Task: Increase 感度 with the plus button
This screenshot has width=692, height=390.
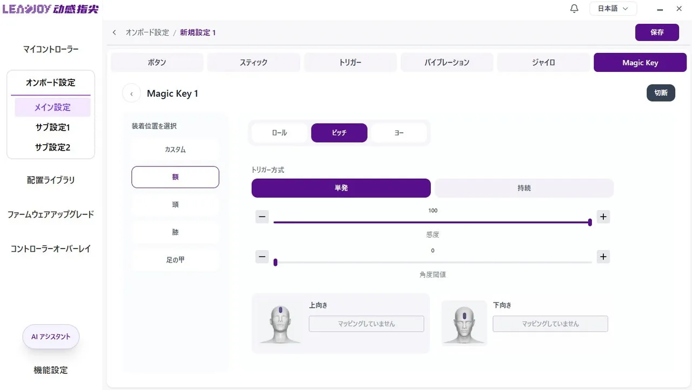Action: tap(603, 217)
